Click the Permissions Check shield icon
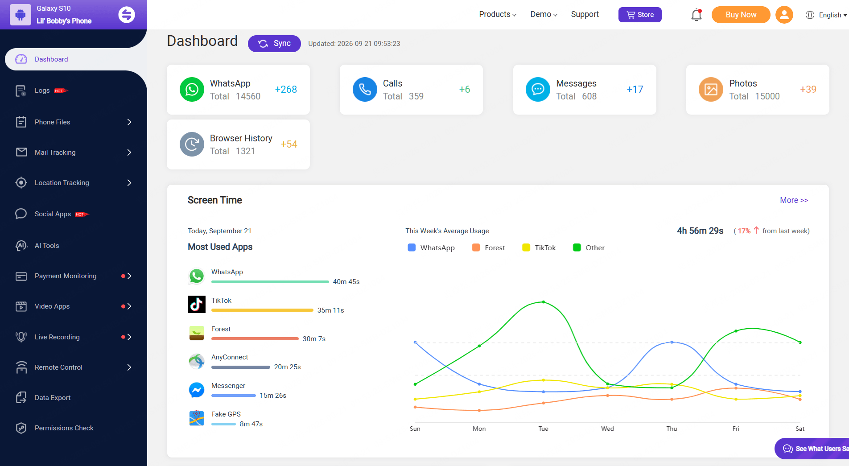Image resolution: width=849 pixels, height=466 pixels. pyautogui.click(x=21, y=428)
